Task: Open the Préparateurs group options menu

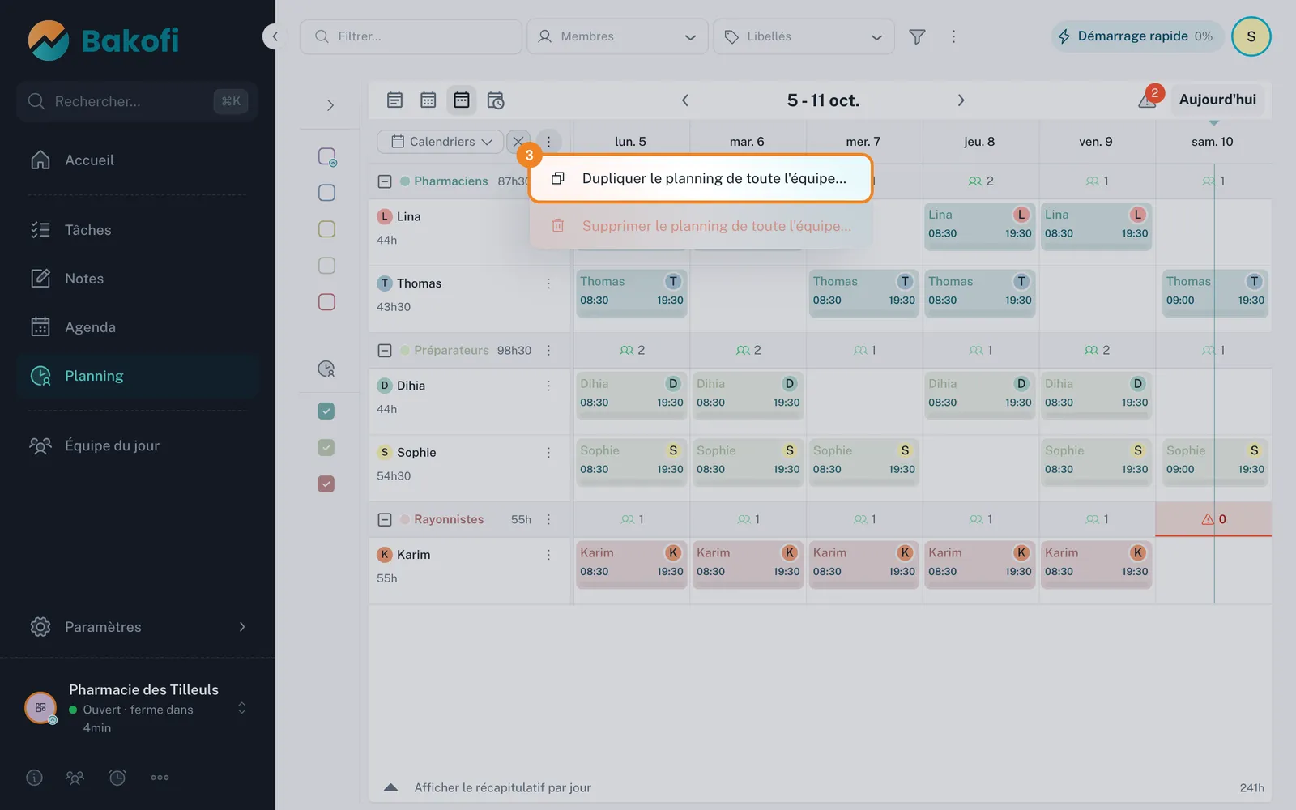Action: (x=548, y=350)
